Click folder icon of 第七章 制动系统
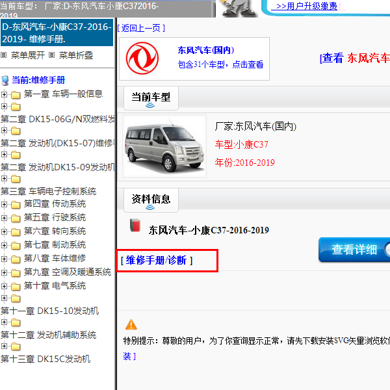 (16, 246)
